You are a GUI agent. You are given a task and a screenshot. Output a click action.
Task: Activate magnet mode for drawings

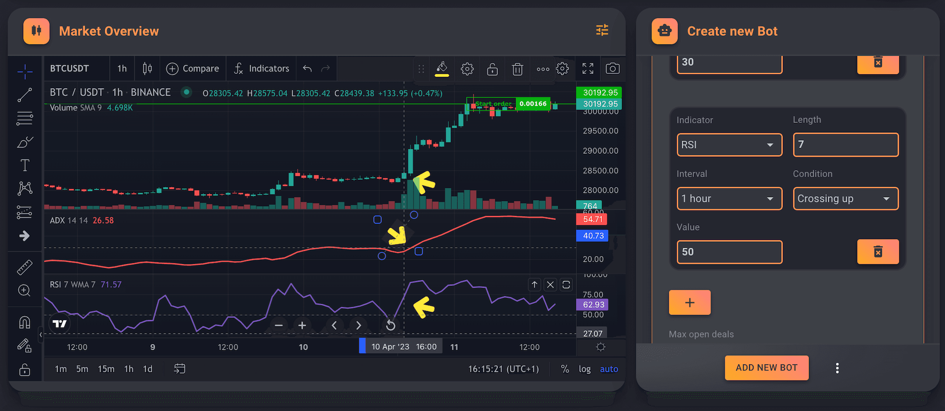[25, 323]
